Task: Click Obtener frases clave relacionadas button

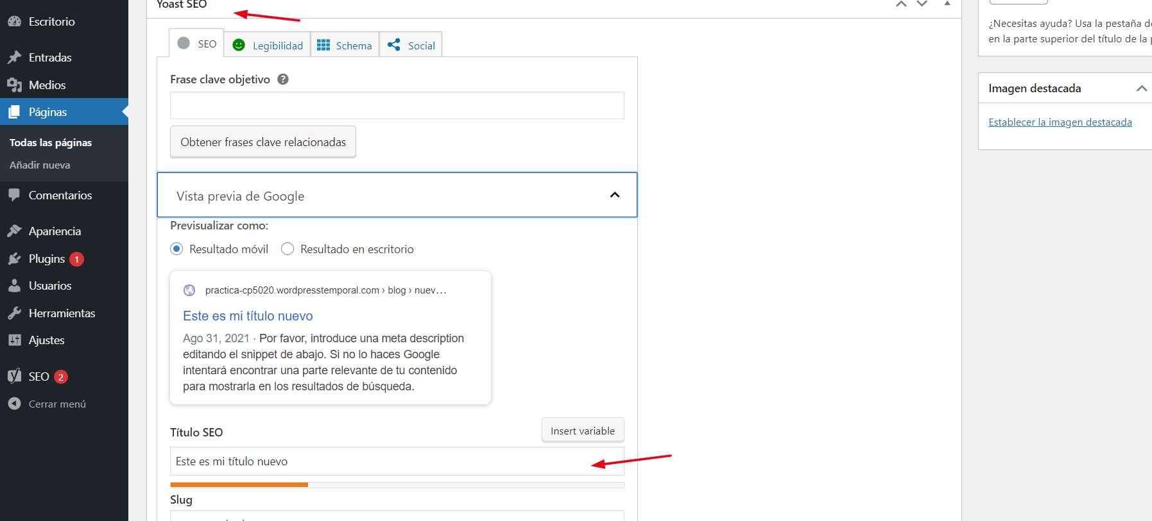Action: [x=263, y=142]
